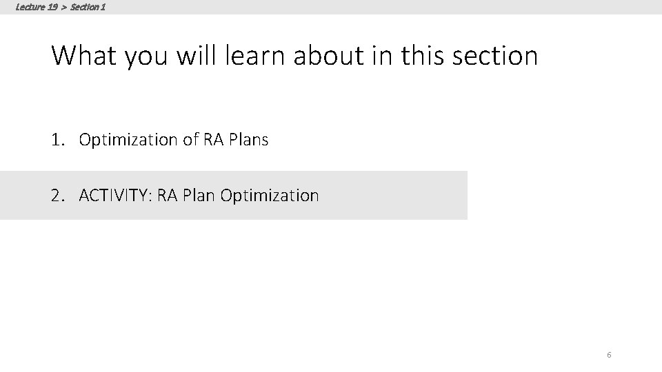This screenshot has width=662, height=372.
Task: Click the "Lecture 19" breadcrumb text
Action: pos(35,7)
